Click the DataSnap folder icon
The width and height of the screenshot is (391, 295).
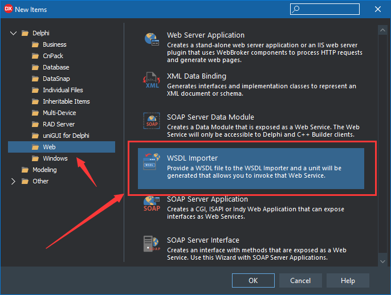[35, 79]
